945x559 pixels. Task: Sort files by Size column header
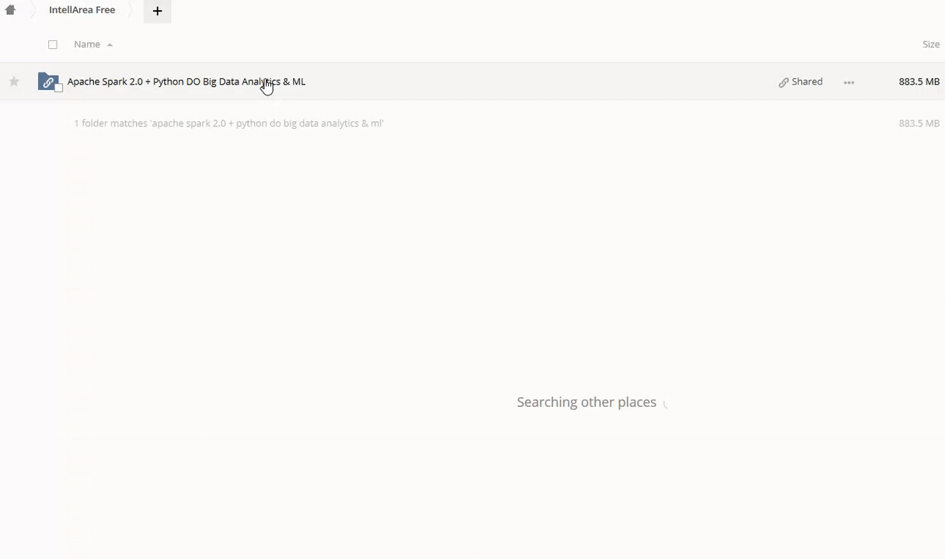coord(930,44)
